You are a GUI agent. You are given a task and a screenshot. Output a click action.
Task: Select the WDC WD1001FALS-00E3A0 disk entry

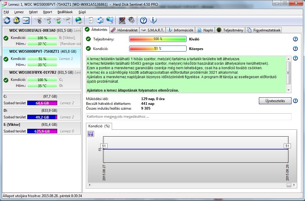click(x=42, y=37)
